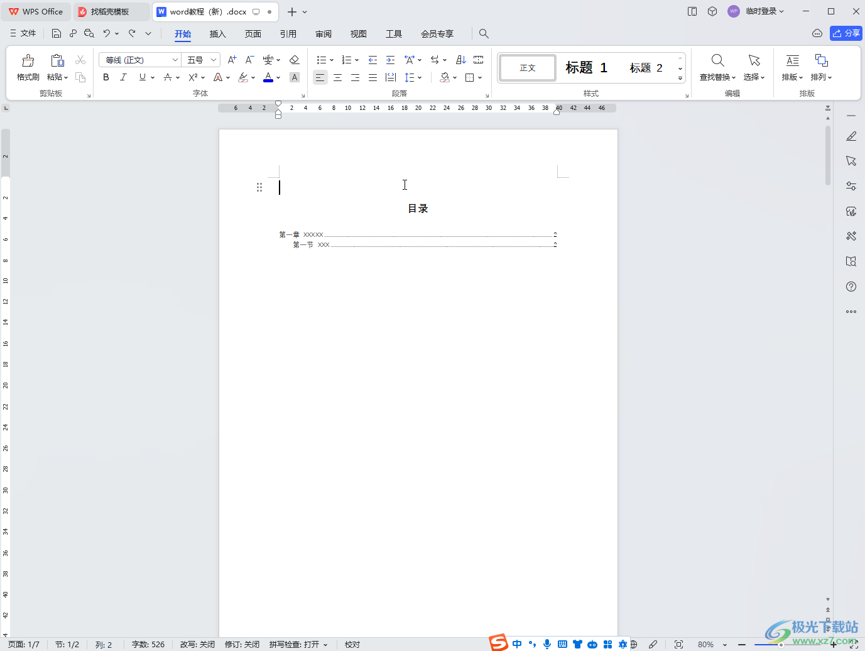
Task: Click the Undo arrow icon
Action: (x=107, y=33)
